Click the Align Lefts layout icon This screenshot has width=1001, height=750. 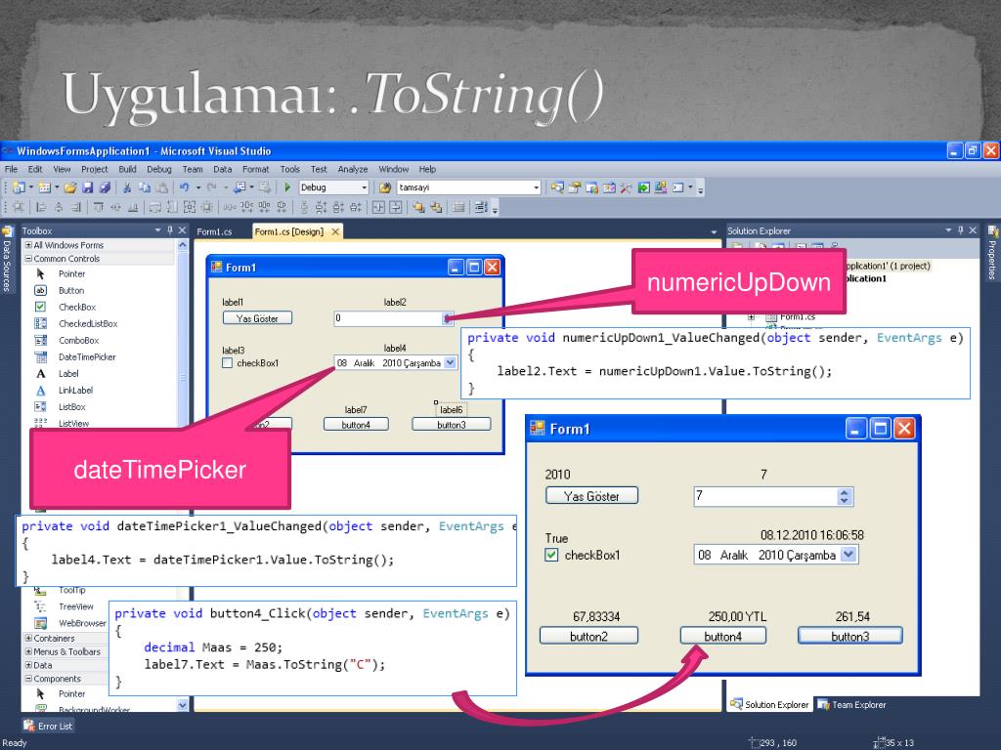tap(41, 207)
